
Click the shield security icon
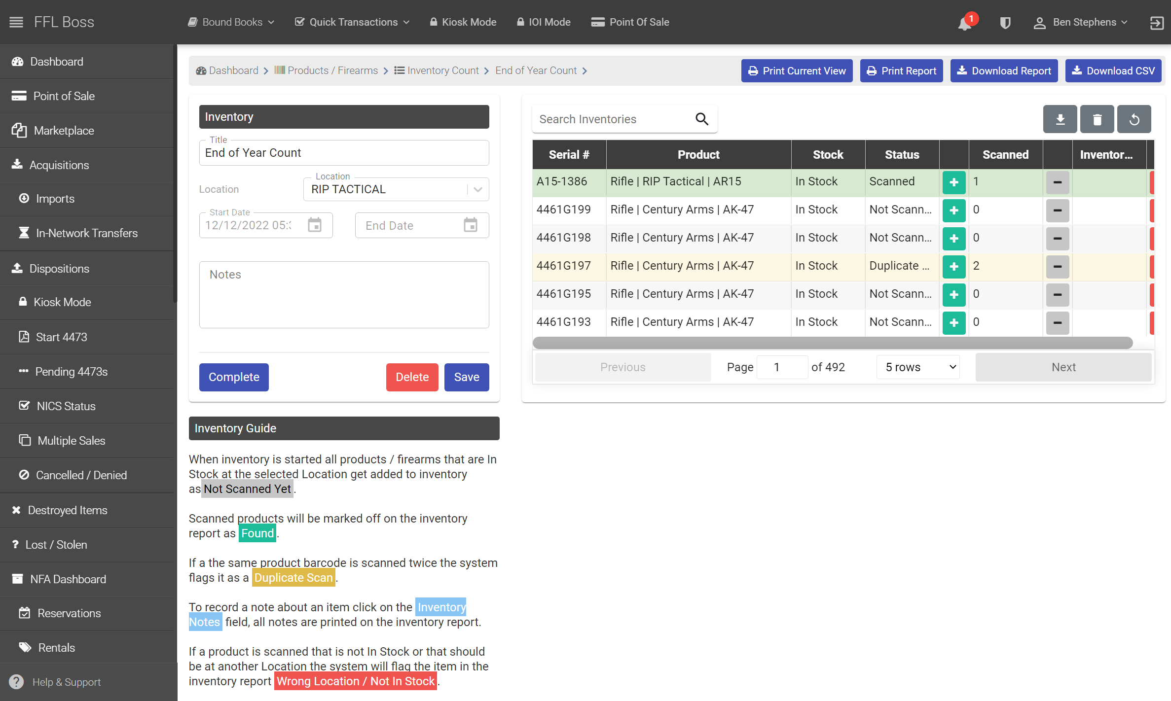pyautogui.click(x=1005, y=23)
